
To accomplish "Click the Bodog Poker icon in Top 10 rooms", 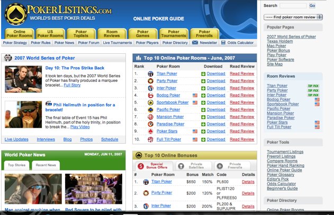I will coord(151,95).
